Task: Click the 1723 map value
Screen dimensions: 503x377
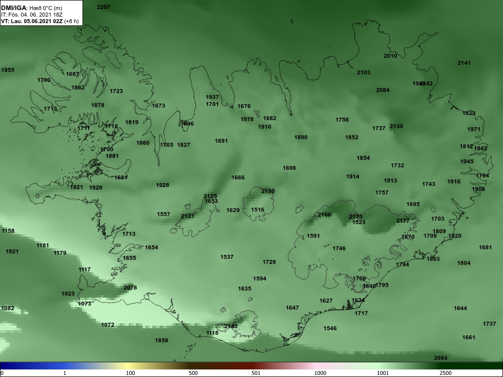Action: tap(116, 91)
